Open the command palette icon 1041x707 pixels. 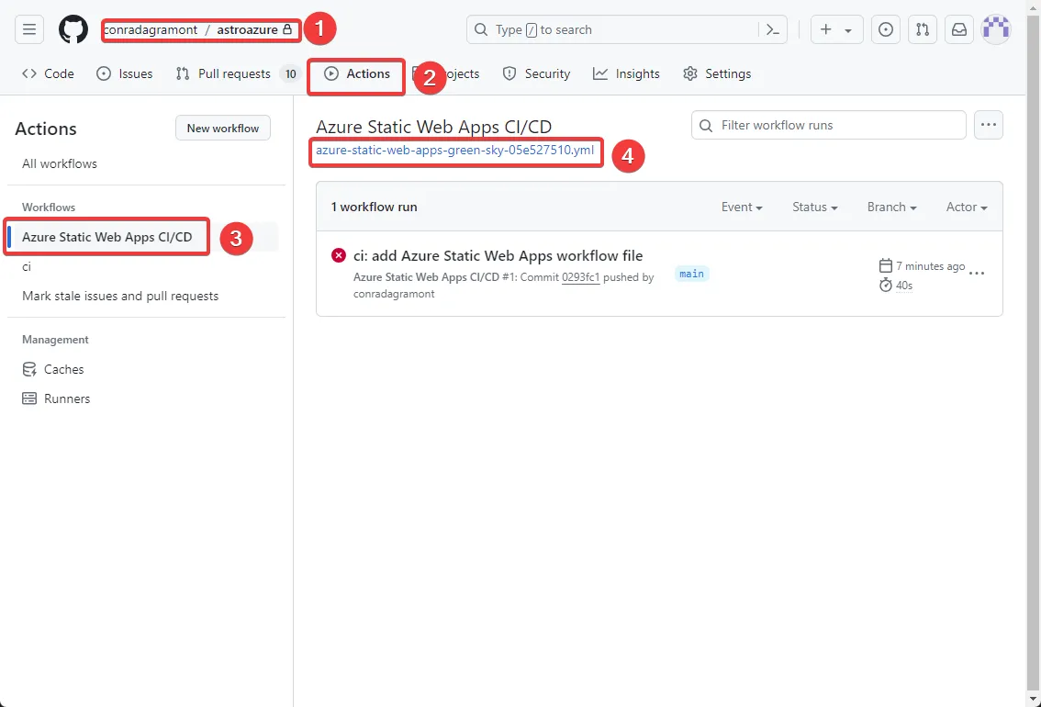773,30
